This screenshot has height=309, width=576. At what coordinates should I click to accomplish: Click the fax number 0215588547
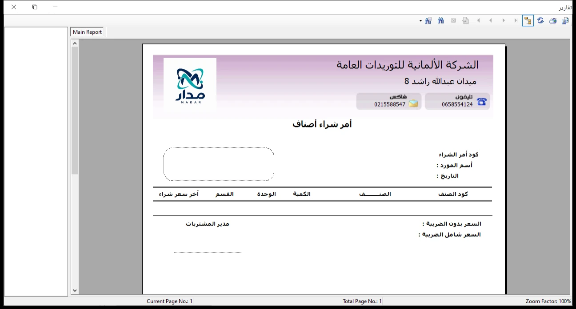tap(390, 105)
